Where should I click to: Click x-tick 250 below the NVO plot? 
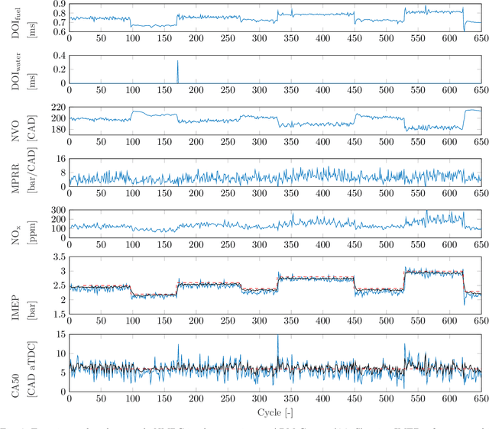tap(228, 142)
